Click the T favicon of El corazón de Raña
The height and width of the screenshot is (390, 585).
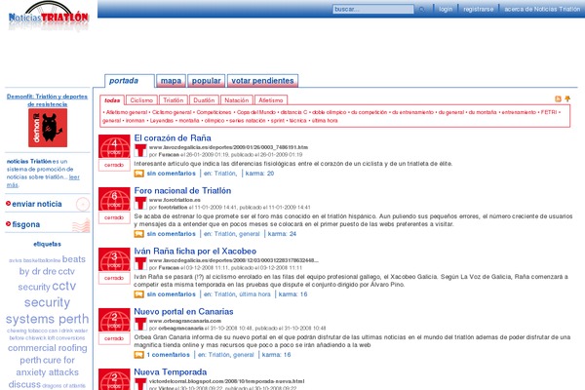(140, 150)
